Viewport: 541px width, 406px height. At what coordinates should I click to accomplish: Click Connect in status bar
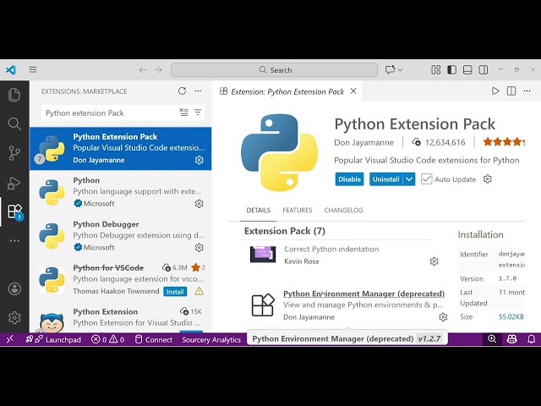[x=154, y=339]
